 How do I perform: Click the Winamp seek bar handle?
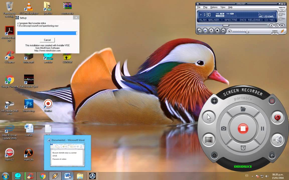(226, 25)
